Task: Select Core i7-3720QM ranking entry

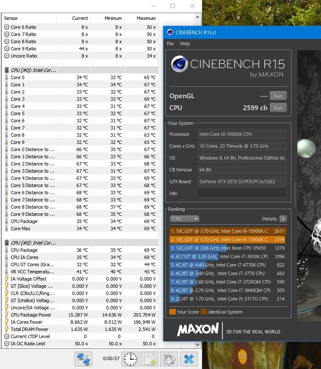Action: click(x=227, y=282)
